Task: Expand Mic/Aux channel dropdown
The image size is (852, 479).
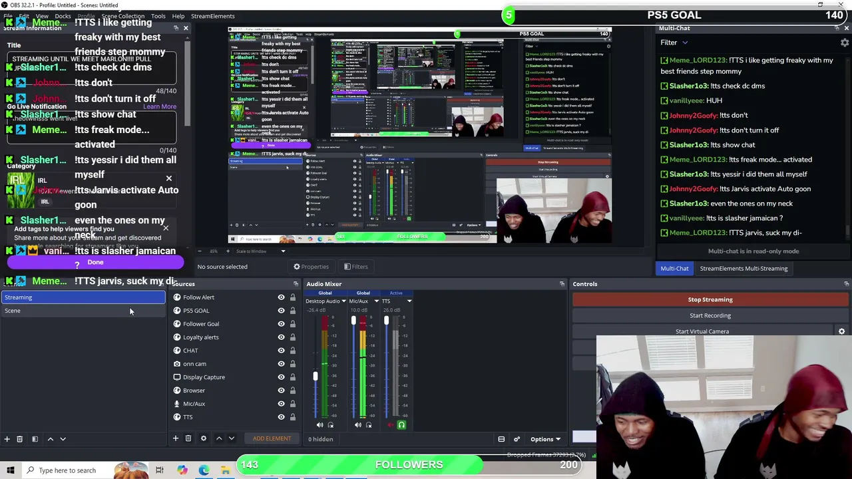Action: pos(376,301)
